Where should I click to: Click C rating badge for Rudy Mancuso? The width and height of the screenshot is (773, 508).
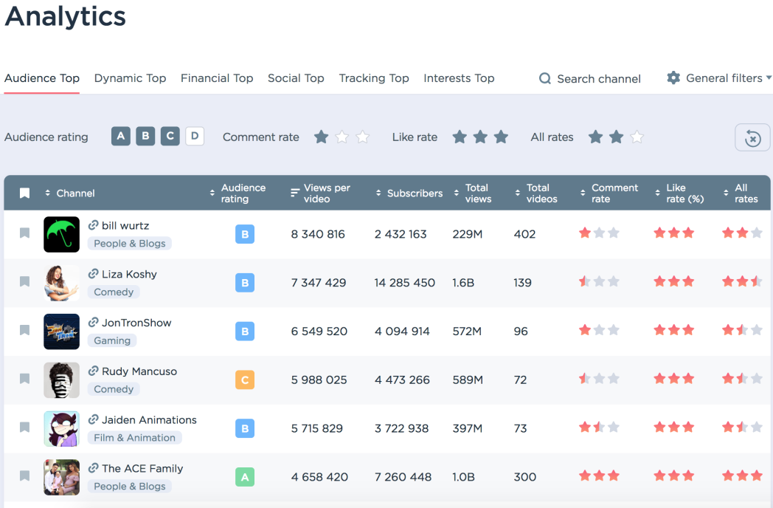point(245,380)
